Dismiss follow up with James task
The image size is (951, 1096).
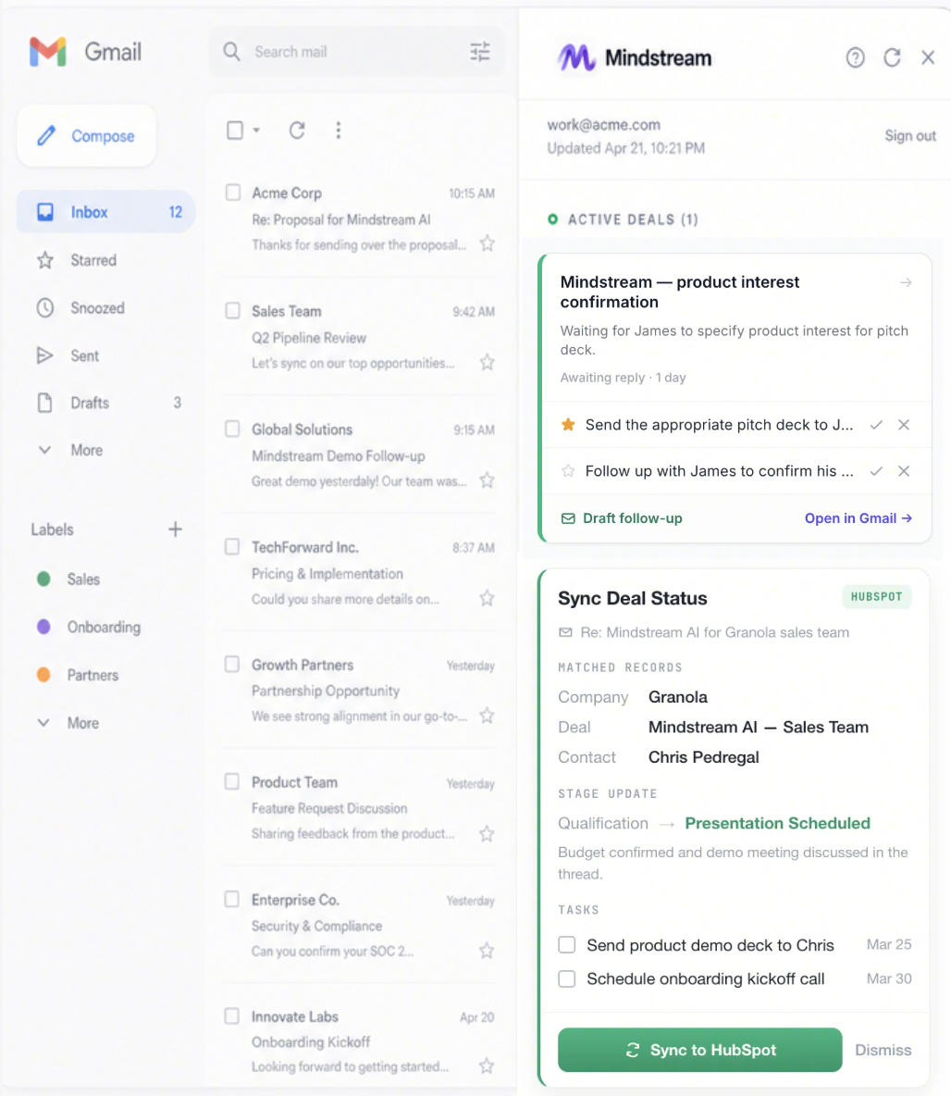[x=904, y=471]
